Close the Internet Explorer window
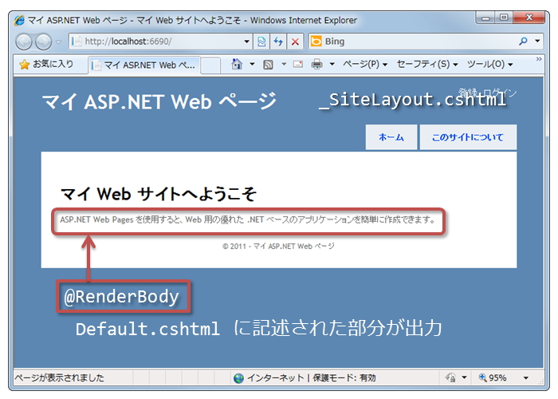The height and width of the screenshot is (399, 558). 529,18
